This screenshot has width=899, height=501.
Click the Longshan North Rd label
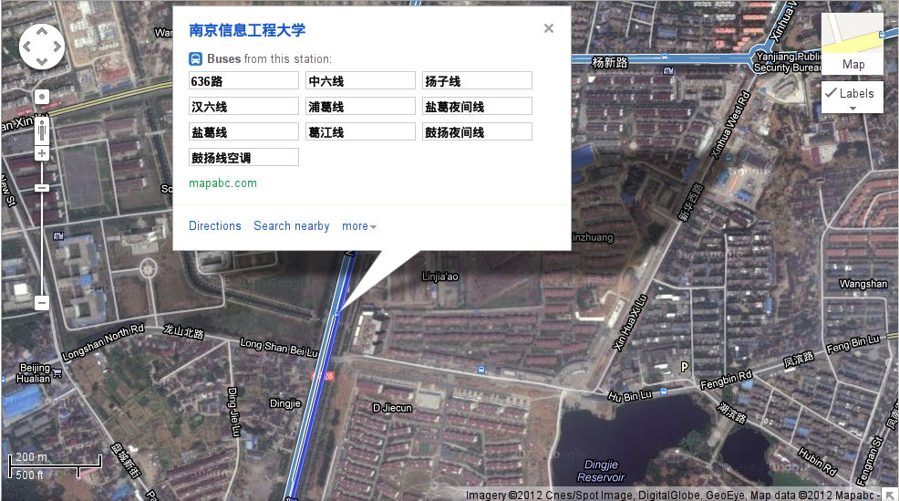pyautogui.click(x=103, y=342)
